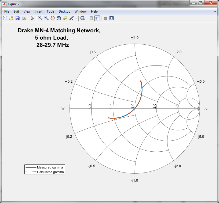Click the 0.2 resistance circle label
219x203 pixels.
tap(89, 106)
